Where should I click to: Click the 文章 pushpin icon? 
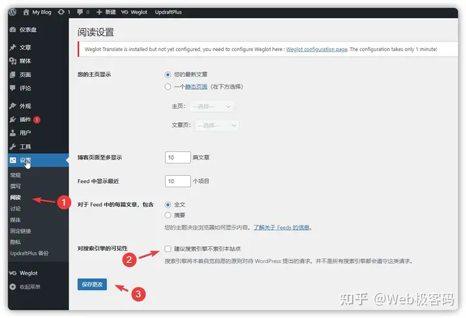[x=12, y=47]
